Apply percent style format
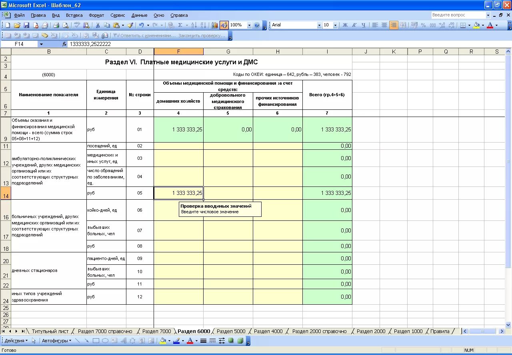 (x=423, y=25)
